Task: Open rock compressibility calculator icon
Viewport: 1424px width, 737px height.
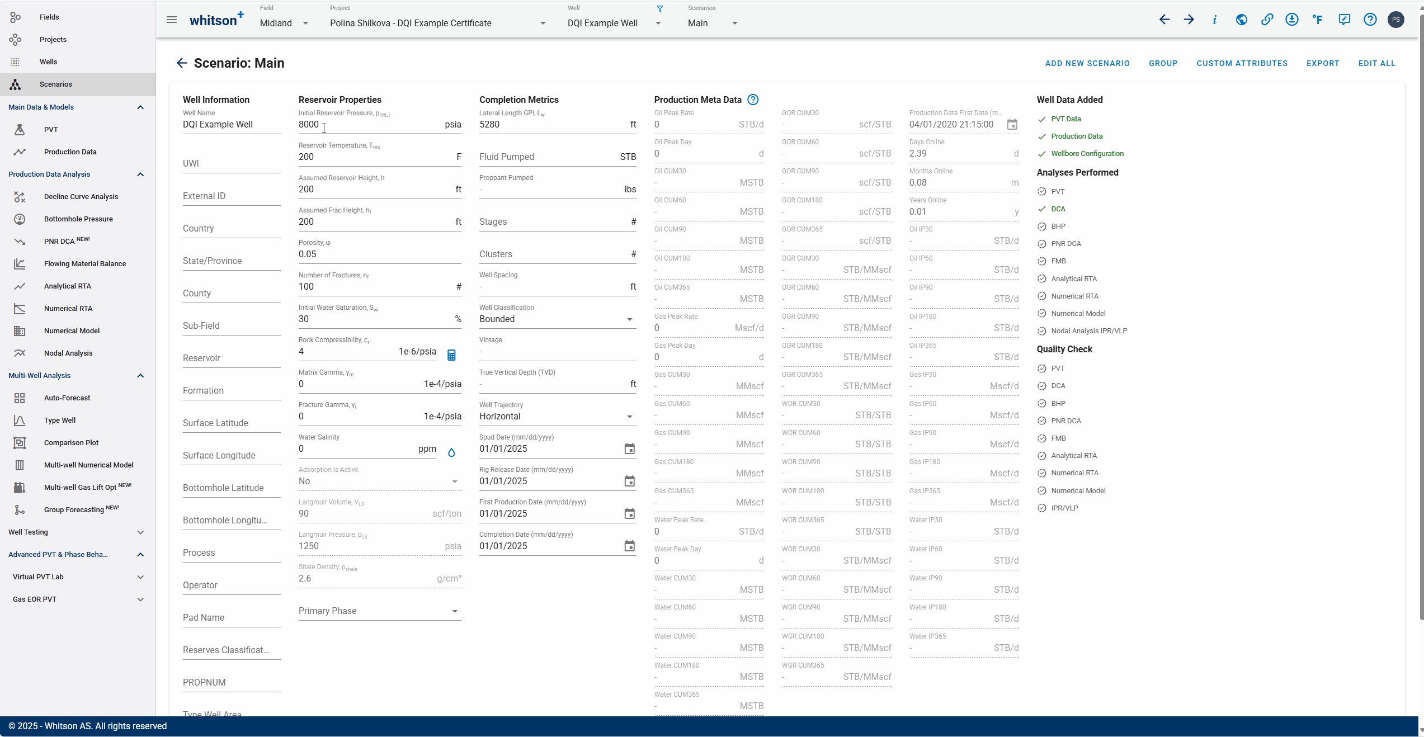Action: (451, 355)
